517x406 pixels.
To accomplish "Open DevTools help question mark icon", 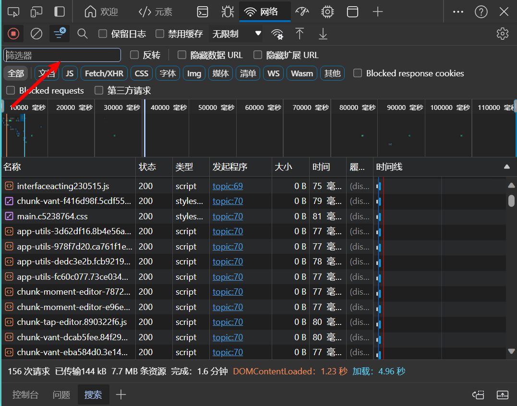I will click(x=481, y=12).
